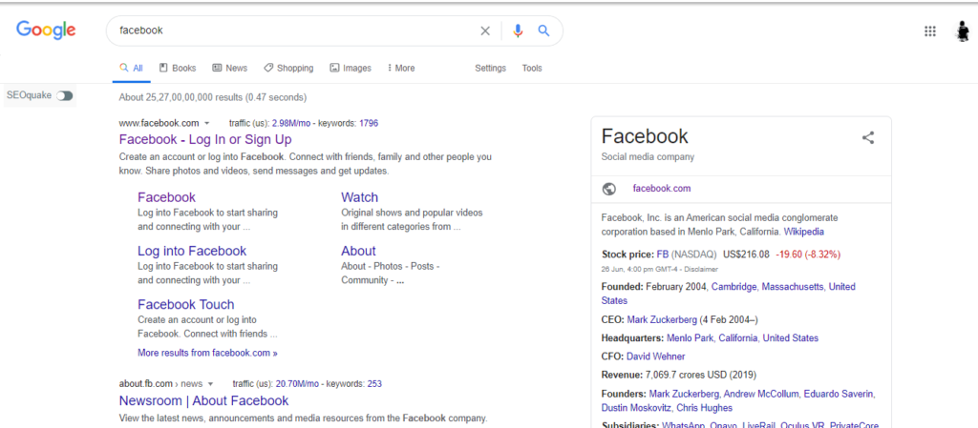Open the Watch sitelink

point(359,197)
